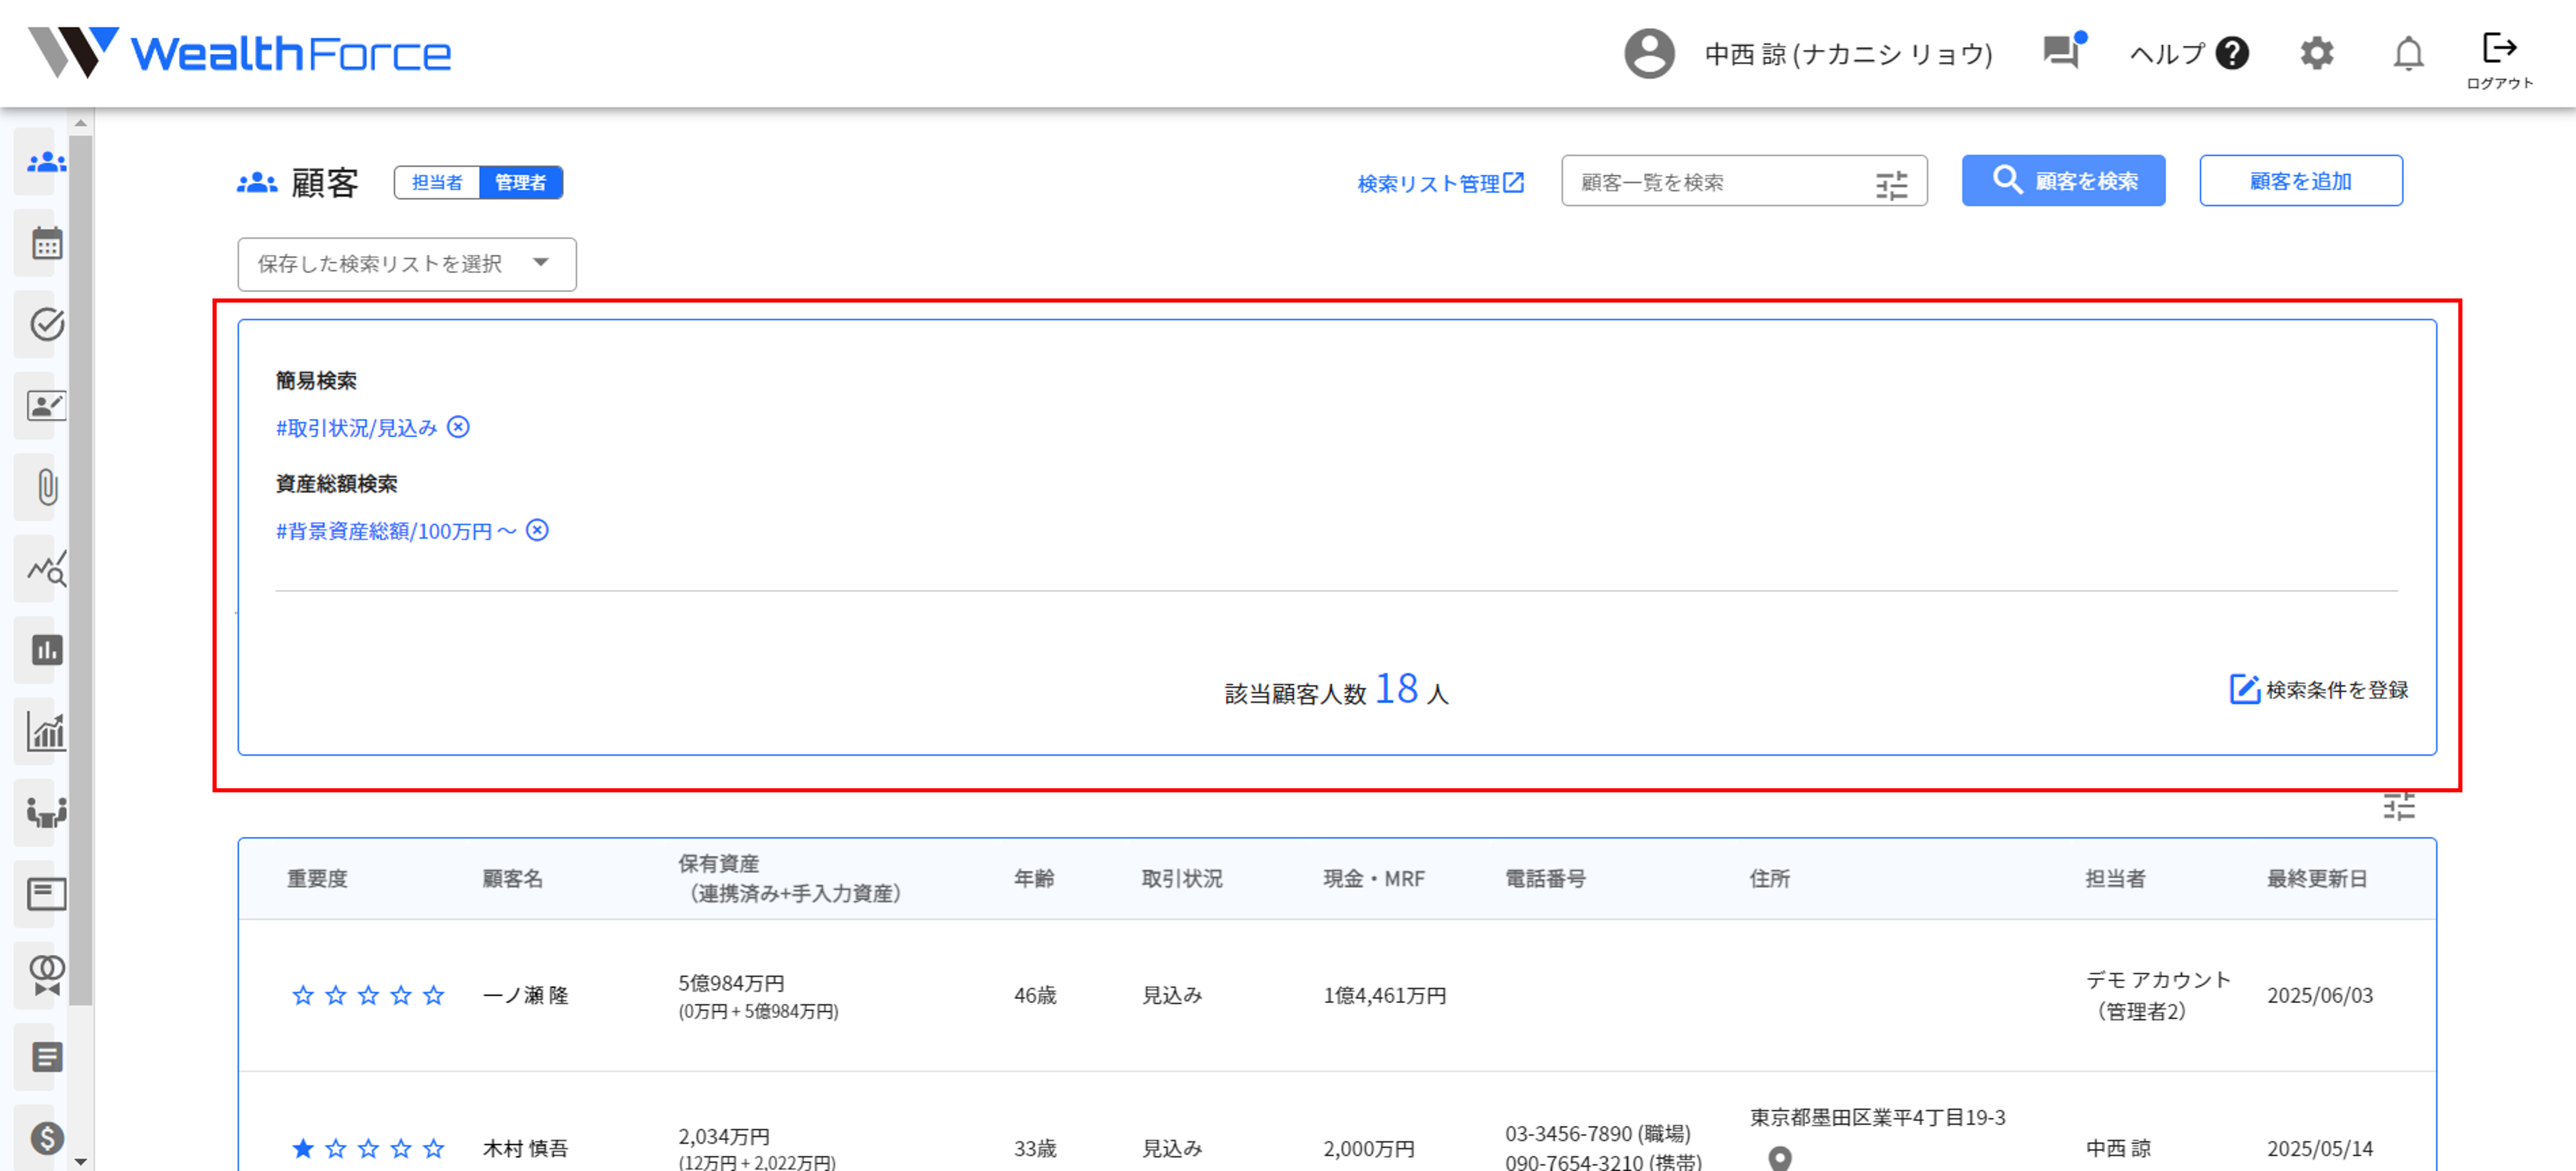The width and height of the screenshot is (2576, 1171).
Task: Open the dollar coin sidebar icon
Action: [x=46, y=1138]
